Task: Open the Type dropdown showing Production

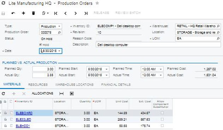Action: point(51,26)
